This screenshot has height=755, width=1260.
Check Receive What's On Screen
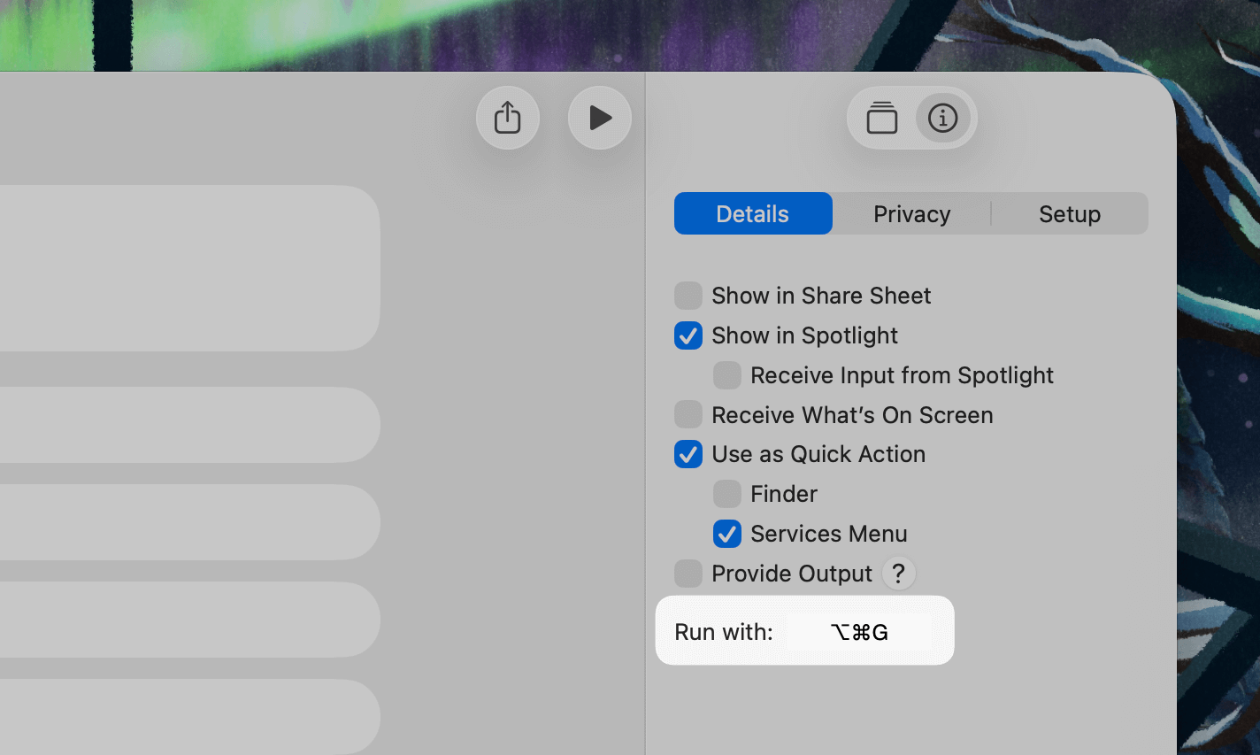pyautogui.click(x=688, y=414)
